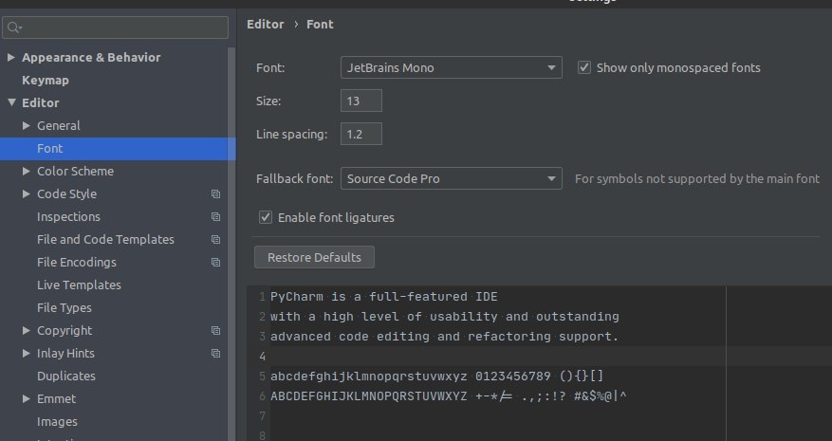Open the Live Templates settings page
The image size is (832, 441).
[78, 285]
